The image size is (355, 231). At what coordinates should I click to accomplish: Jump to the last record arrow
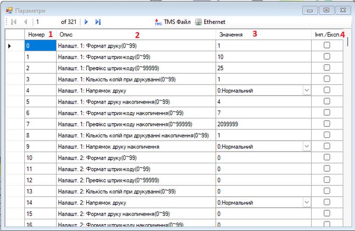click(x=98, y=22)
